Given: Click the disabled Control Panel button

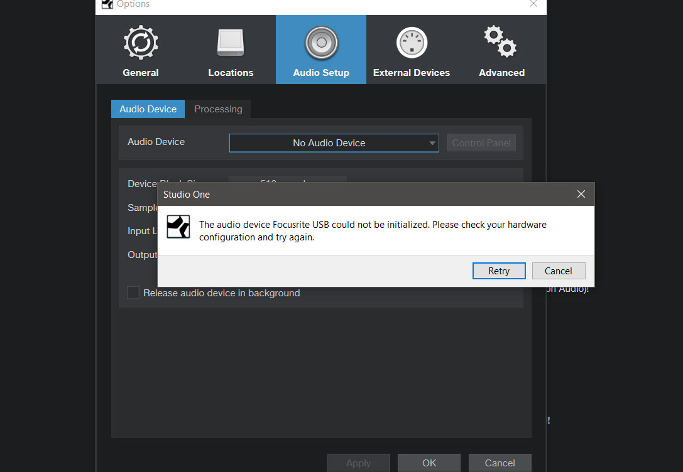Looking at the screenshot, I should [x=481, y=142].
